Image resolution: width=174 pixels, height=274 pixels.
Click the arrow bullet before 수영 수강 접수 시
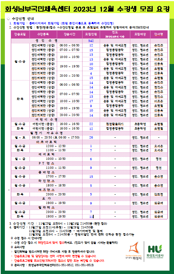pos(12,243)
